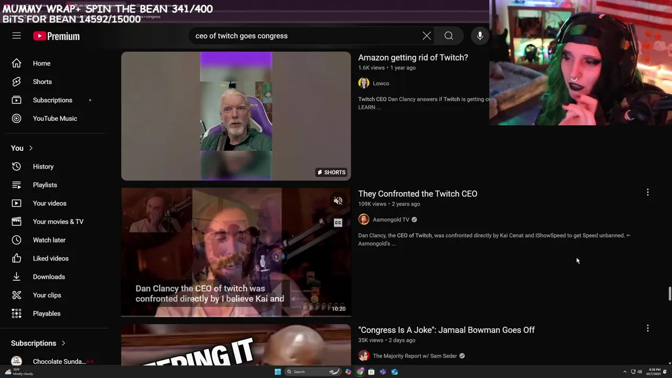Open the taskbar weather widget
The width and height of the screenshot is (672, 378).
click(x=19, y=372)
